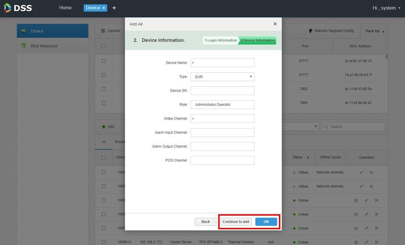The image size is (405, 245).
Task: Select step 2.Device Information
Action: point(258,40)
